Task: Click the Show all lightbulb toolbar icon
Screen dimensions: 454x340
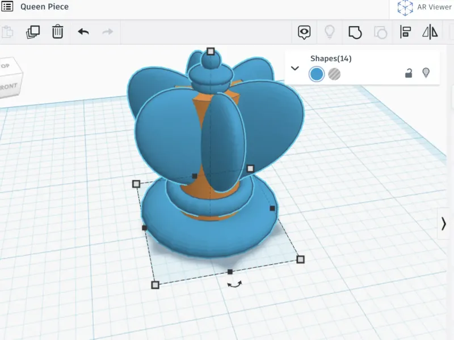Action: click(x=330, y=32)
